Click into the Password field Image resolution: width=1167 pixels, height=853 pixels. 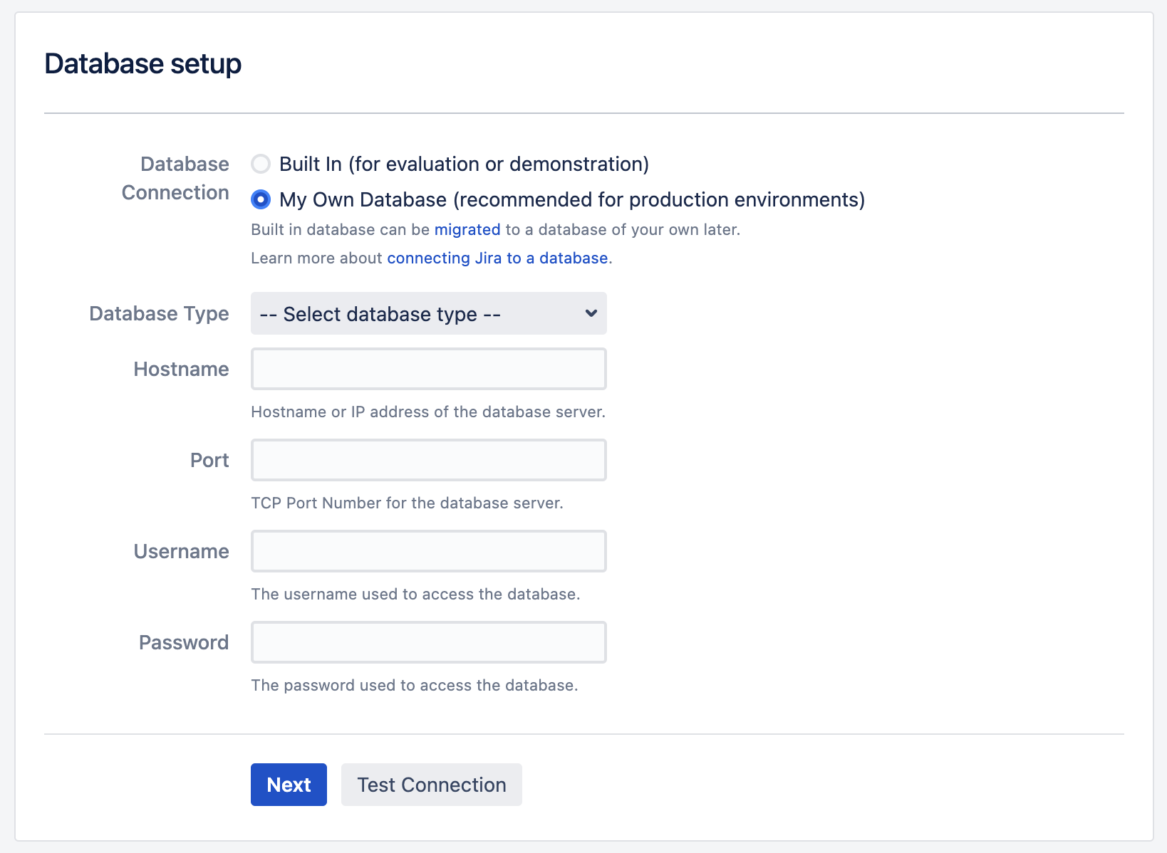(x=428, y=643)
